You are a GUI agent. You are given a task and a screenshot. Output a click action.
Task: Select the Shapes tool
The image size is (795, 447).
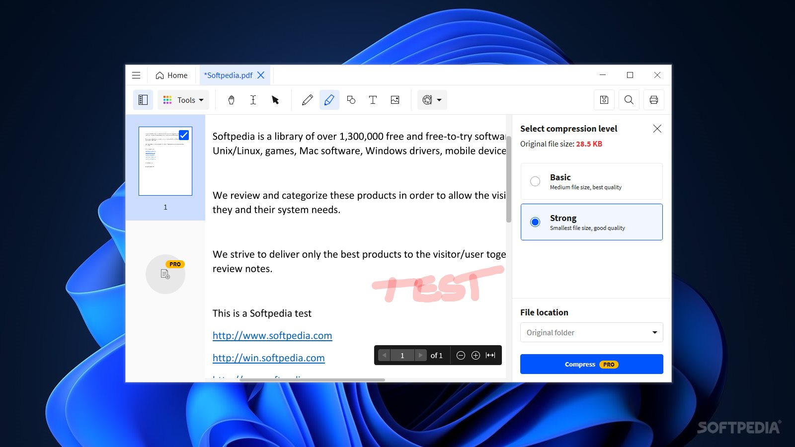pos(351,100)
